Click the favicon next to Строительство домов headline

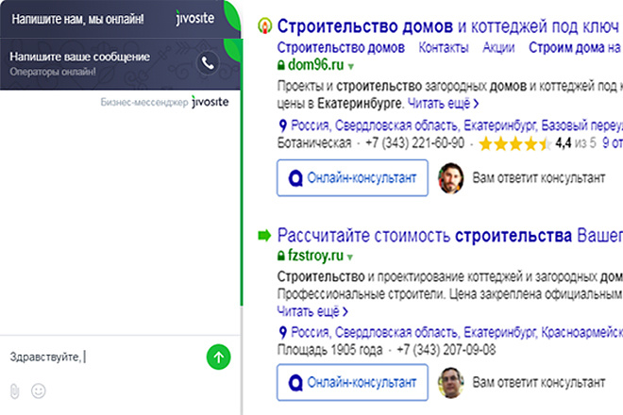264,25
